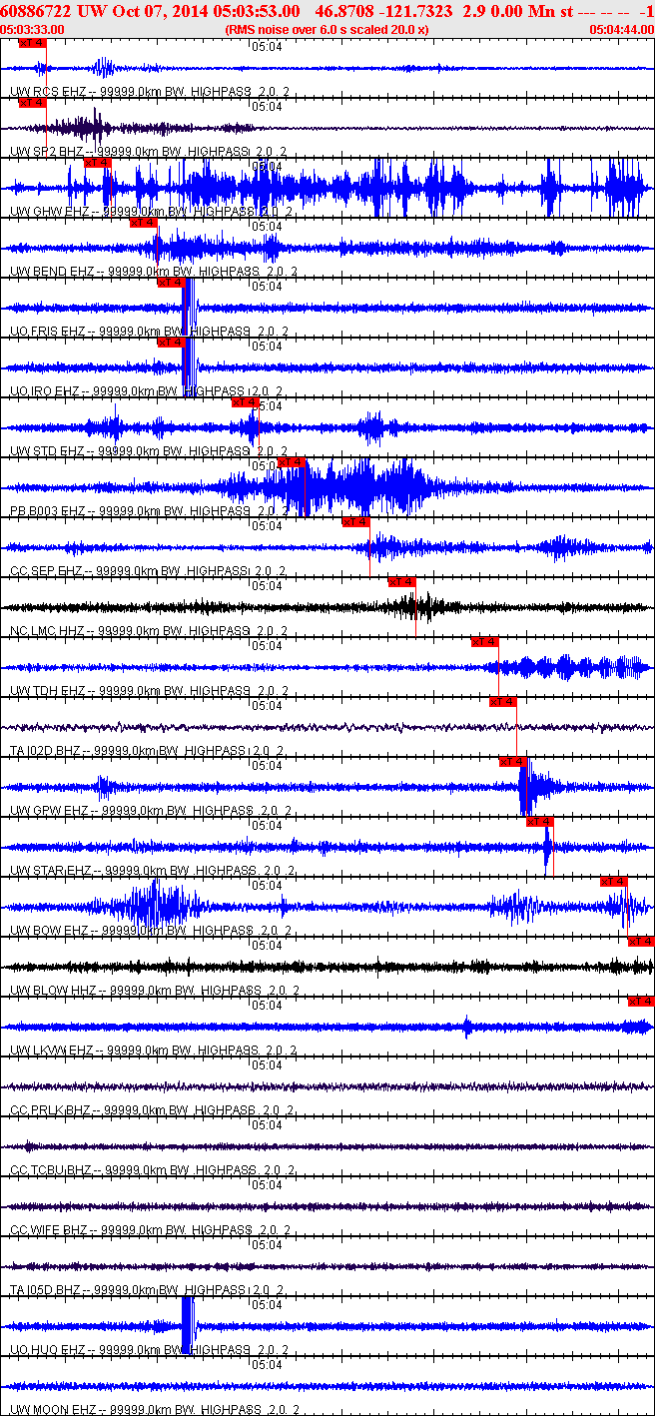
Task: Click event ID 60886722 in the header
Action: [35, 10]
